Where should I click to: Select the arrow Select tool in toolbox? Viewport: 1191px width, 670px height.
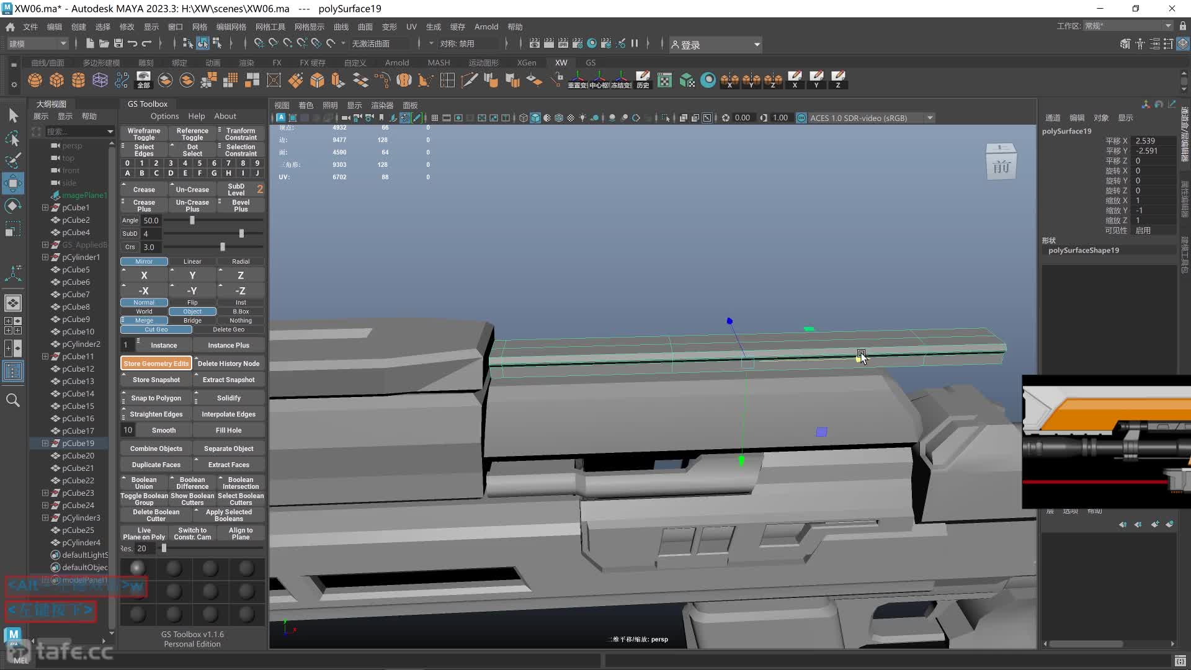tap(13, 115)
